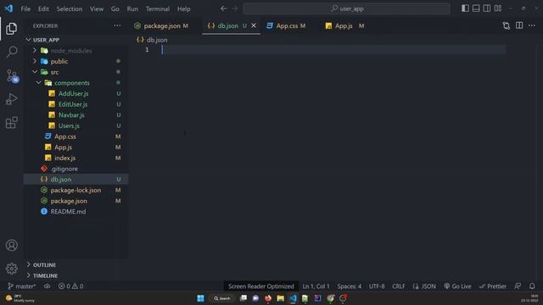This screenshot has height=305, width=543.
Task: Open the Manage gear icon
Action: coord(11,269)
